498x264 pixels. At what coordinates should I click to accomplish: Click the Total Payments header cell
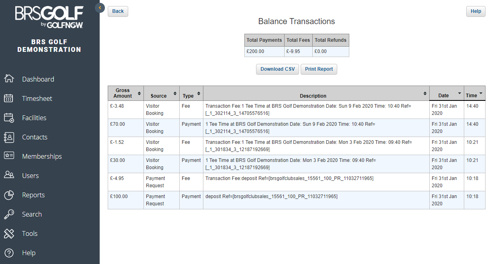point(264,40)
